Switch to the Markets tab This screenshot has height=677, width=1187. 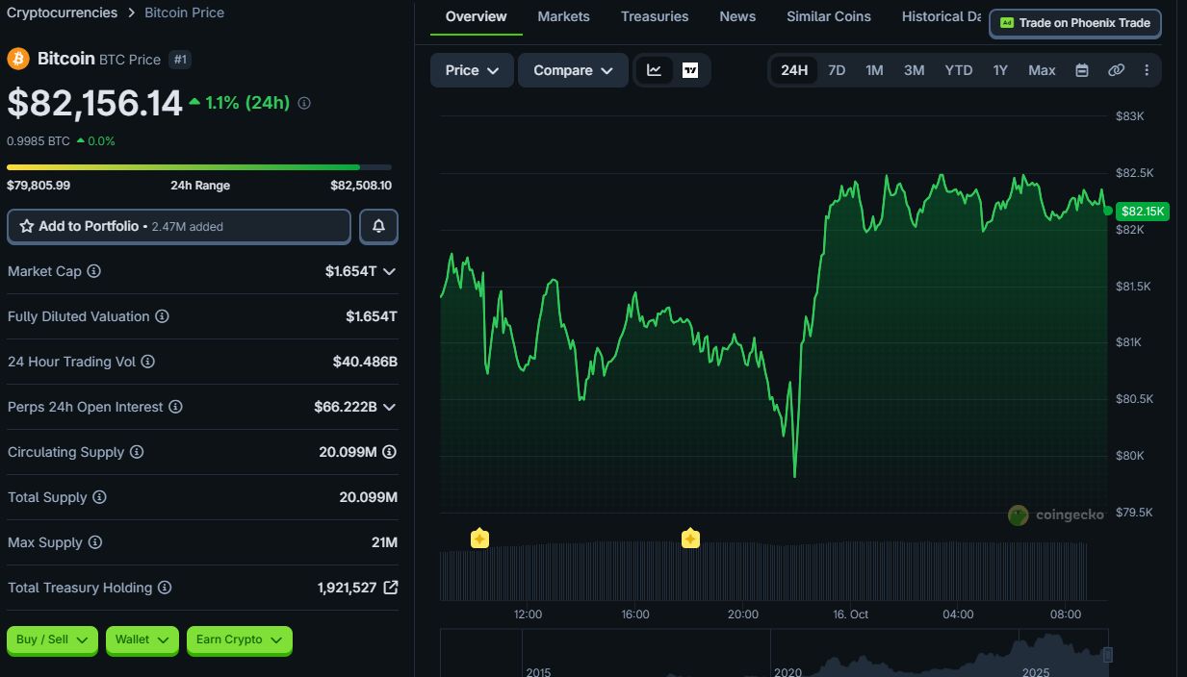pos(563,16)
